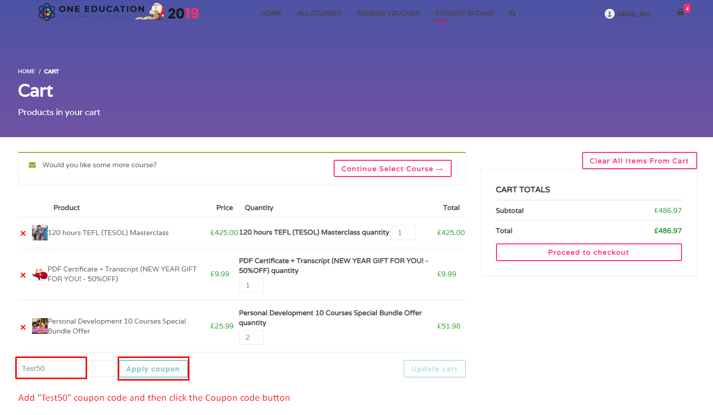Image resolution: width=713 pixels, height=415 pixels.
Task: Open the ALL COURSES menu item
Action: click(319, 13)
